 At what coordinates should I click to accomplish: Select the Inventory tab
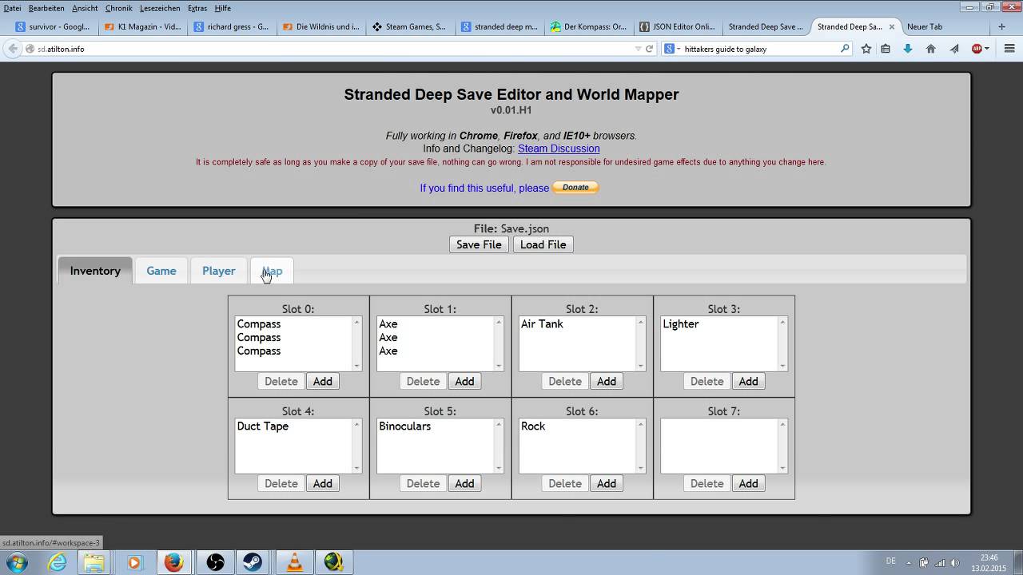point(95,271)
